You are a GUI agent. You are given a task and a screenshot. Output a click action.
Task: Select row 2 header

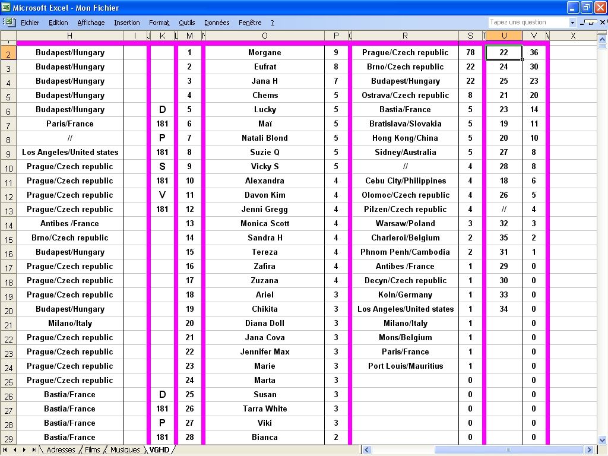coord(8,53)
